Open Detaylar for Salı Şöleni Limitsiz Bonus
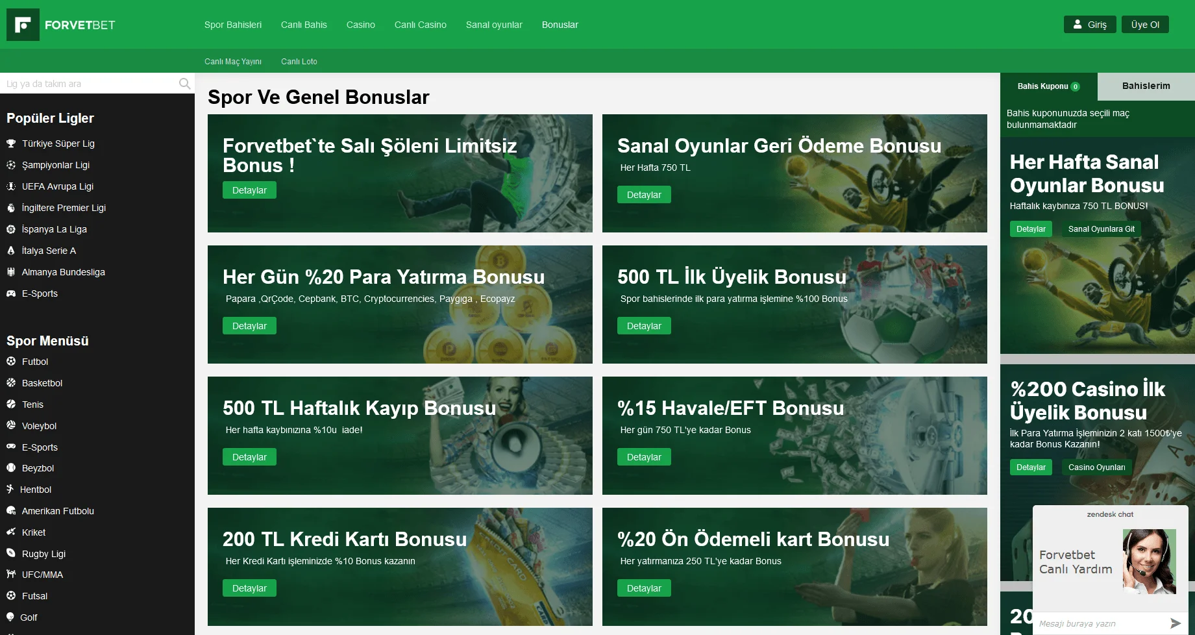This screenshot has height=635, width=1195. 249,190
